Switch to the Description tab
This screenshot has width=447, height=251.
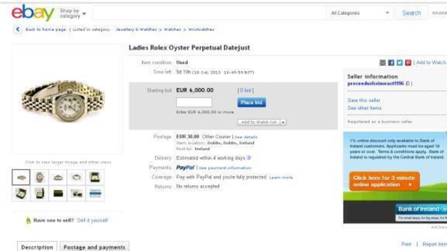pos(37,247)
